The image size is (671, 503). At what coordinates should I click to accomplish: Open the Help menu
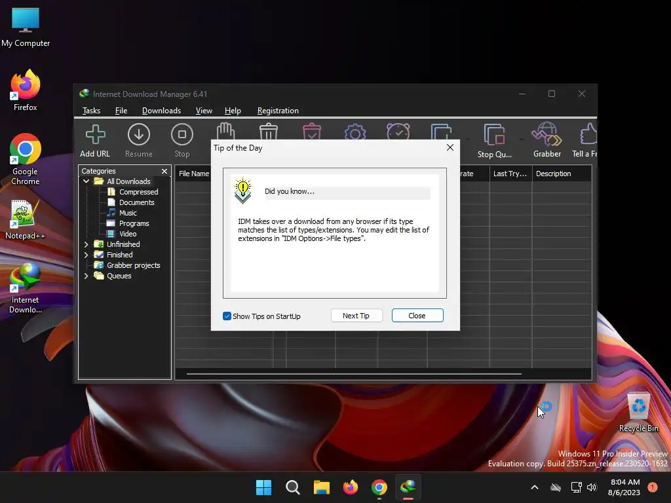click(233, 111)
